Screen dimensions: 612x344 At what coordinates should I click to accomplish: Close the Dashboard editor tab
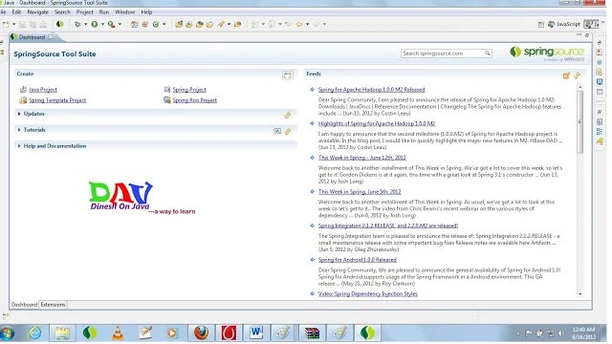point(51,37)
